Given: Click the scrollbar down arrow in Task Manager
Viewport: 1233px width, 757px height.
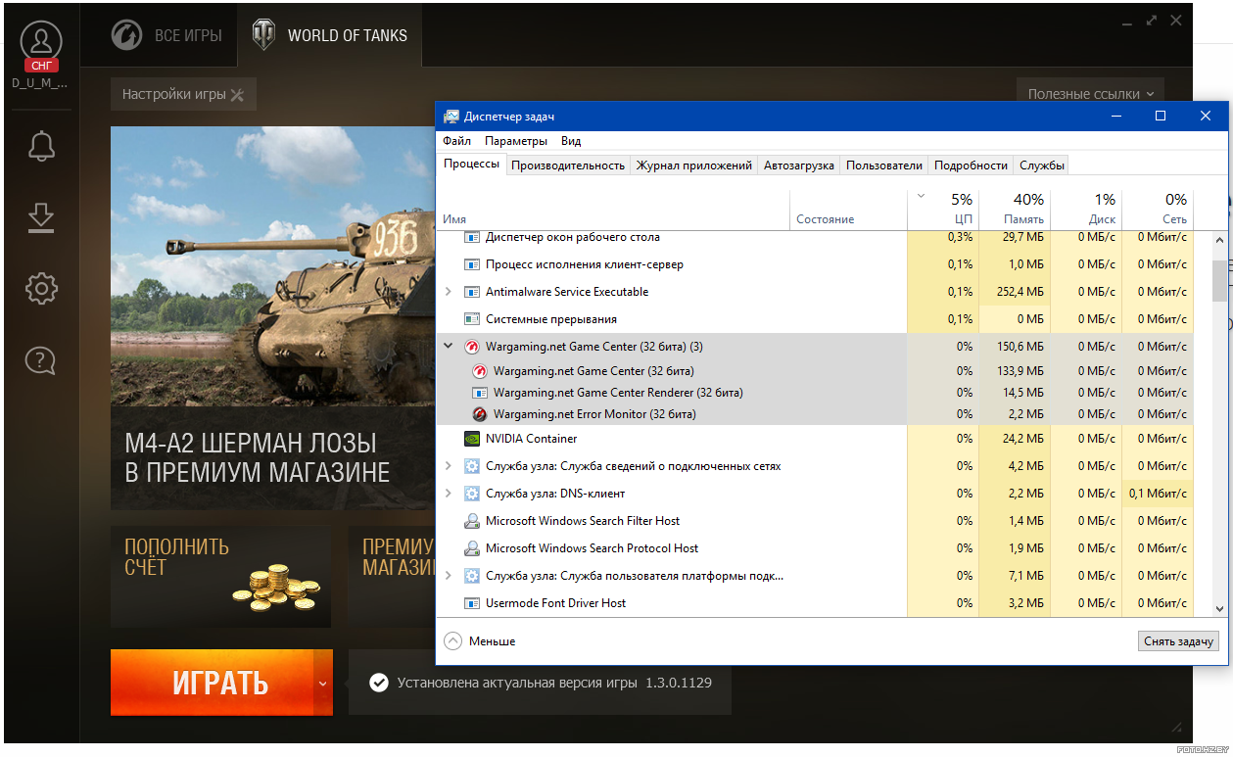Looking at the screenshot, I should point(1219,609).
